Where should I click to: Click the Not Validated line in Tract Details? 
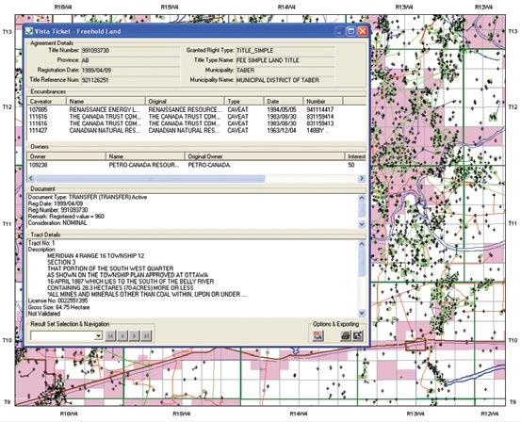(x=44, y=314)
